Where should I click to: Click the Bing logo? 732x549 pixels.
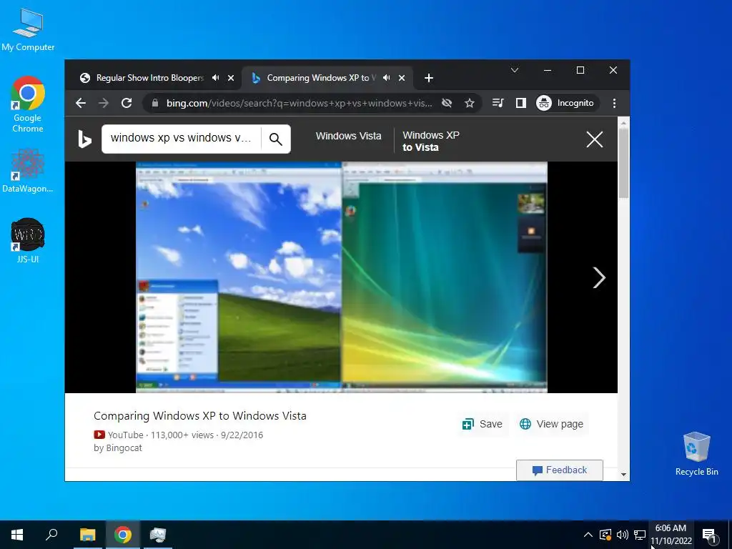[x=84, y=139]
